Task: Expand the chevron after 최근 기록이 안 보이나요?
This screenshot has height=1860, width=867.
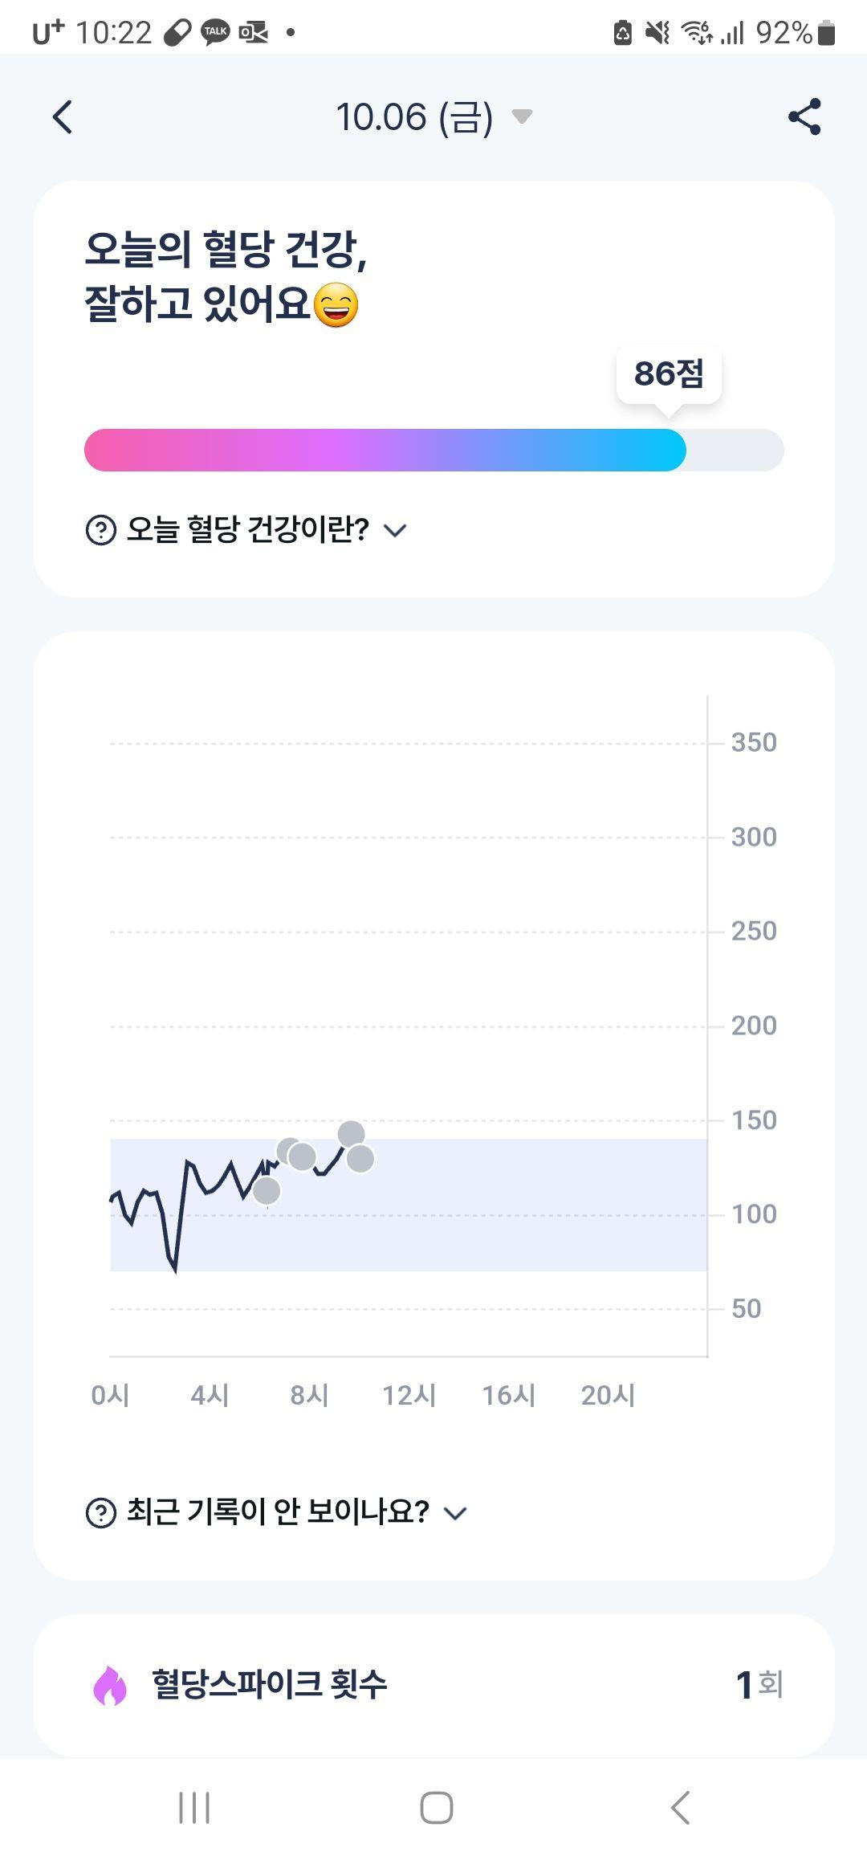Action: click(x=455, y=1514)
